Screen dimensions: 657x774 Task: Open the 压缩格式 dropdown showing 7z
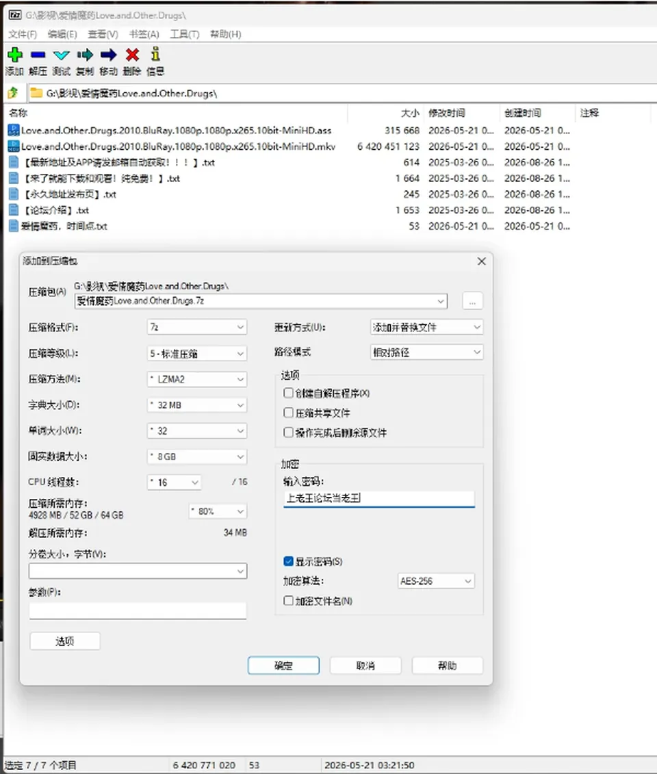click(x=197, y=327)
